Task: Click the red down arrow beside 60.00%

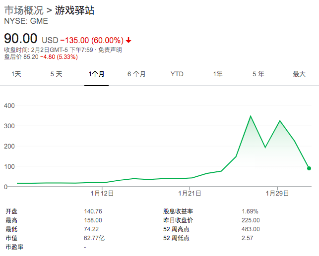Action: click(128, 40)
